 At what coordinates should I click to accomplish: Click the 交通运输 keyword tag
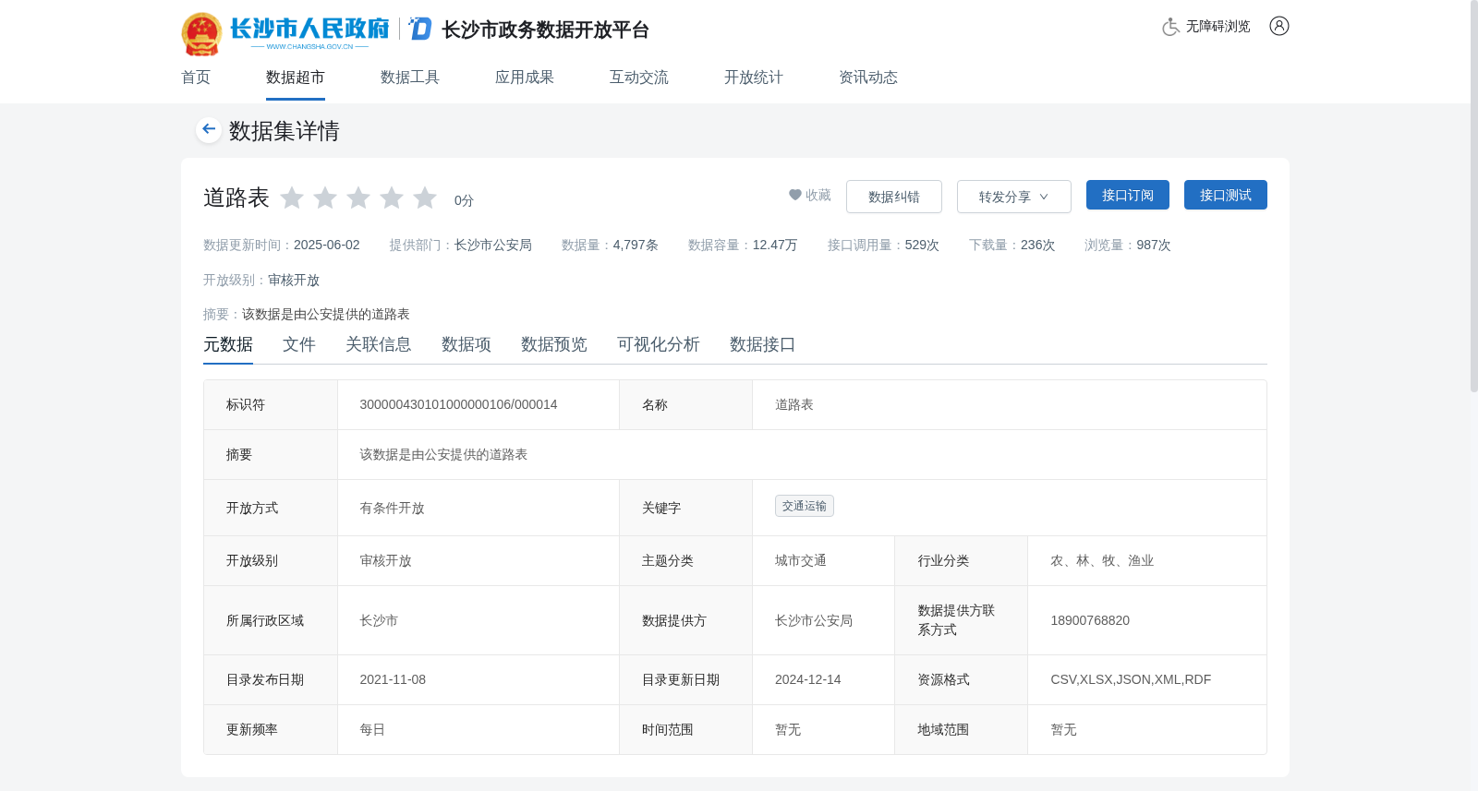pos(805,506)
